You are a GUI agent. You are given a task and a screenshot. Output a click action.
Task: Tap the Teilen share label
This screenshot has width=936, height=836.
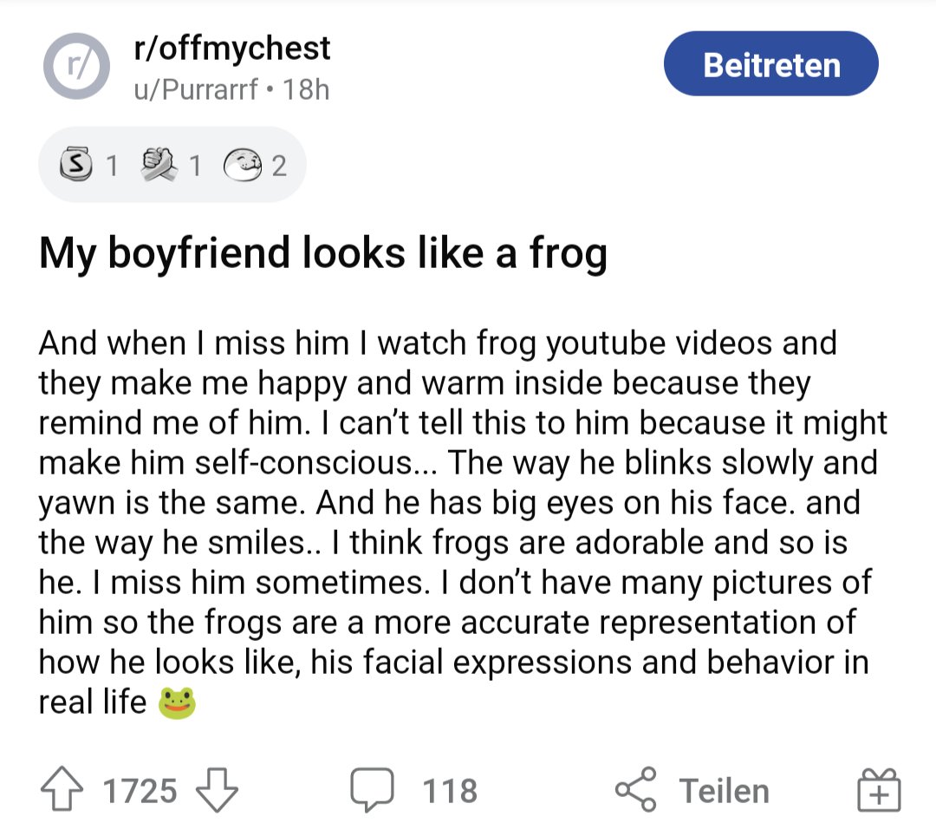[724, 791]
